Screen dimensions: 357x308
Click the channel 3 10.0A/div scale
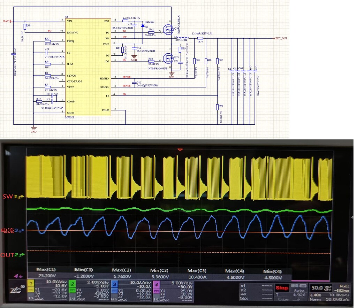(x=140, y=283)
